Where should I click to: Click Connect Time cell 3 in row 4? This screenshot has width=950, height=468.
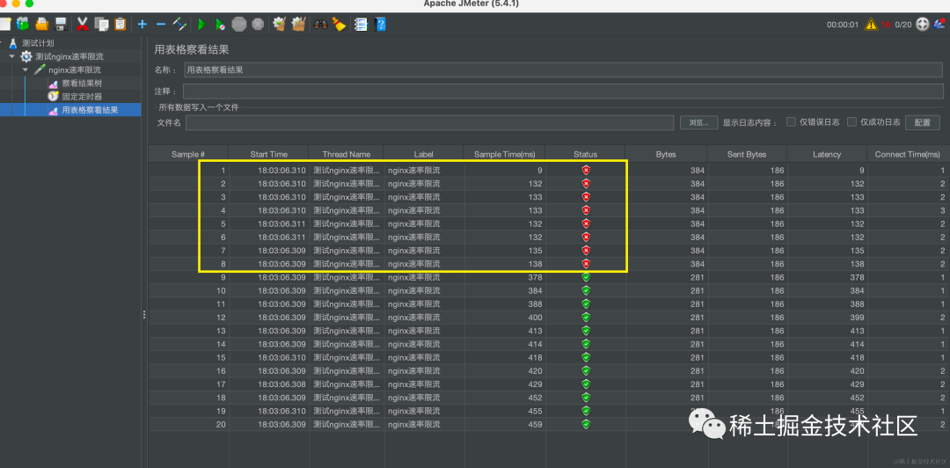click(943, 210)
